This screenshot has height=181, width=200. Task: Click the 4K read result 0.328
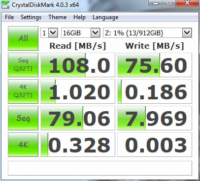click(78, 145)
